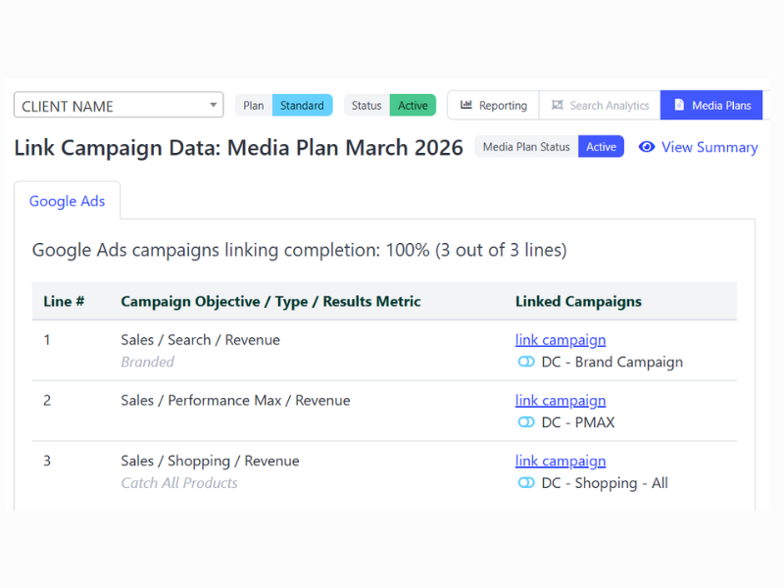
Task: Select the Media Plans navigation item
Action: [711, 105]
